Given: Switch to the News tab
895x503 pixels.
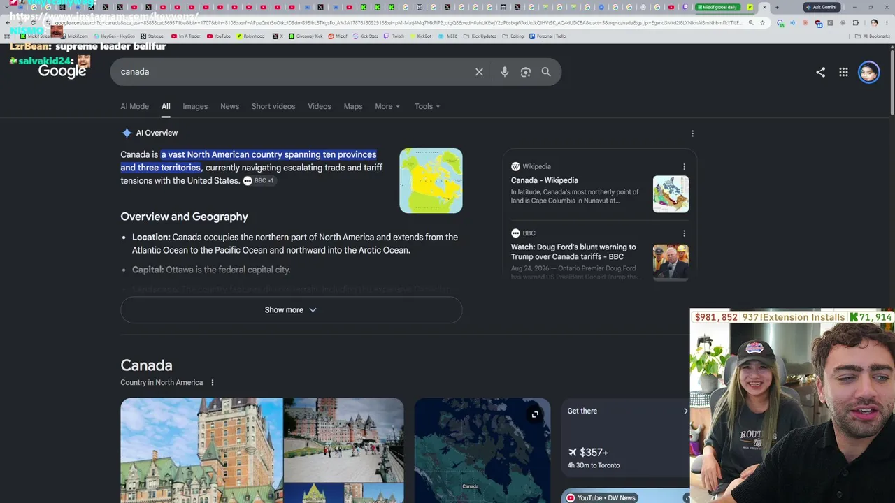Looking at the screenshot, I should tap(229, 107).
